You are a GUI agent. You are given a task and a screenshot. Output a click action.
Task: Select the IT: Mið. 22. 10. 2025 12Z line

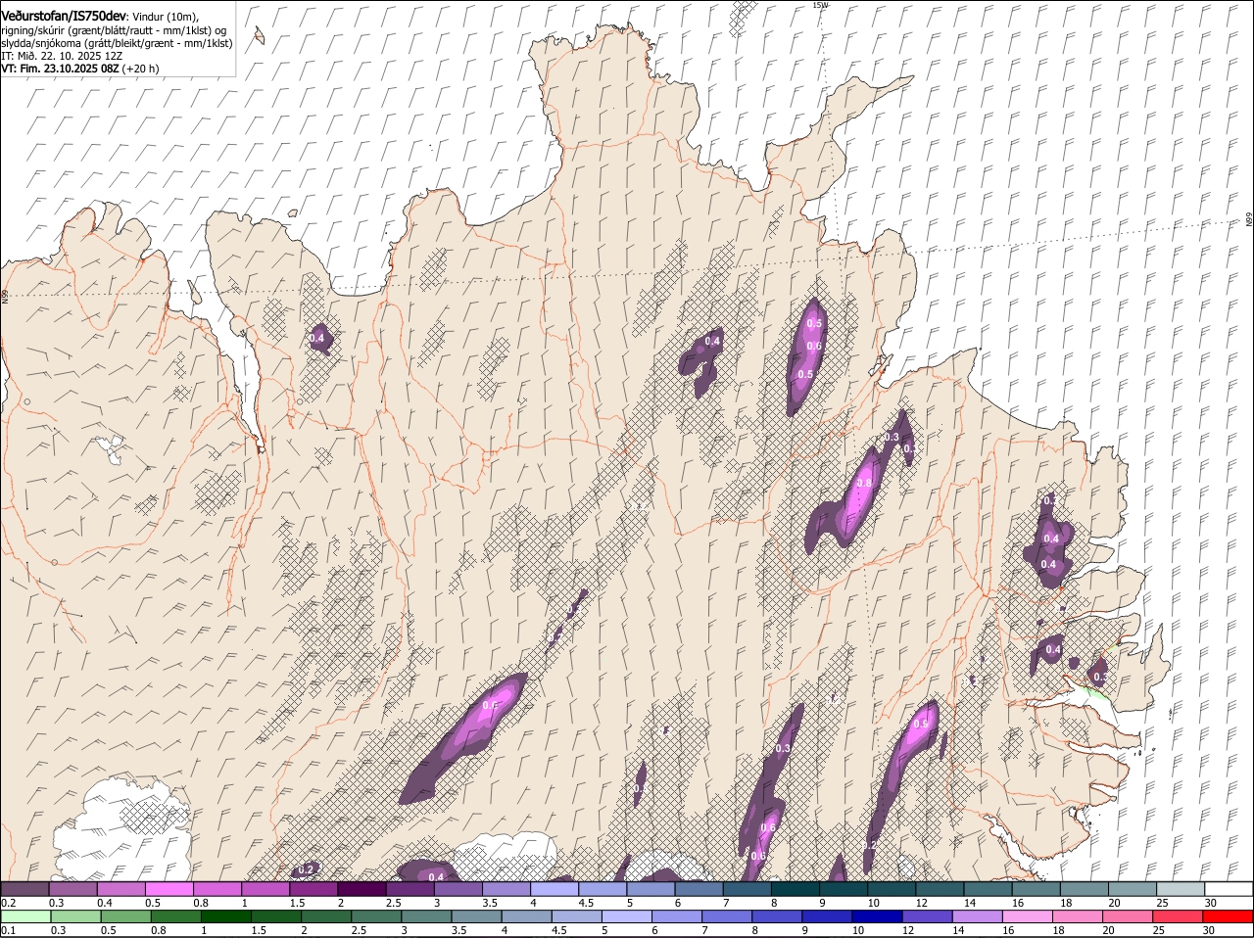click(x=61, y=56)
